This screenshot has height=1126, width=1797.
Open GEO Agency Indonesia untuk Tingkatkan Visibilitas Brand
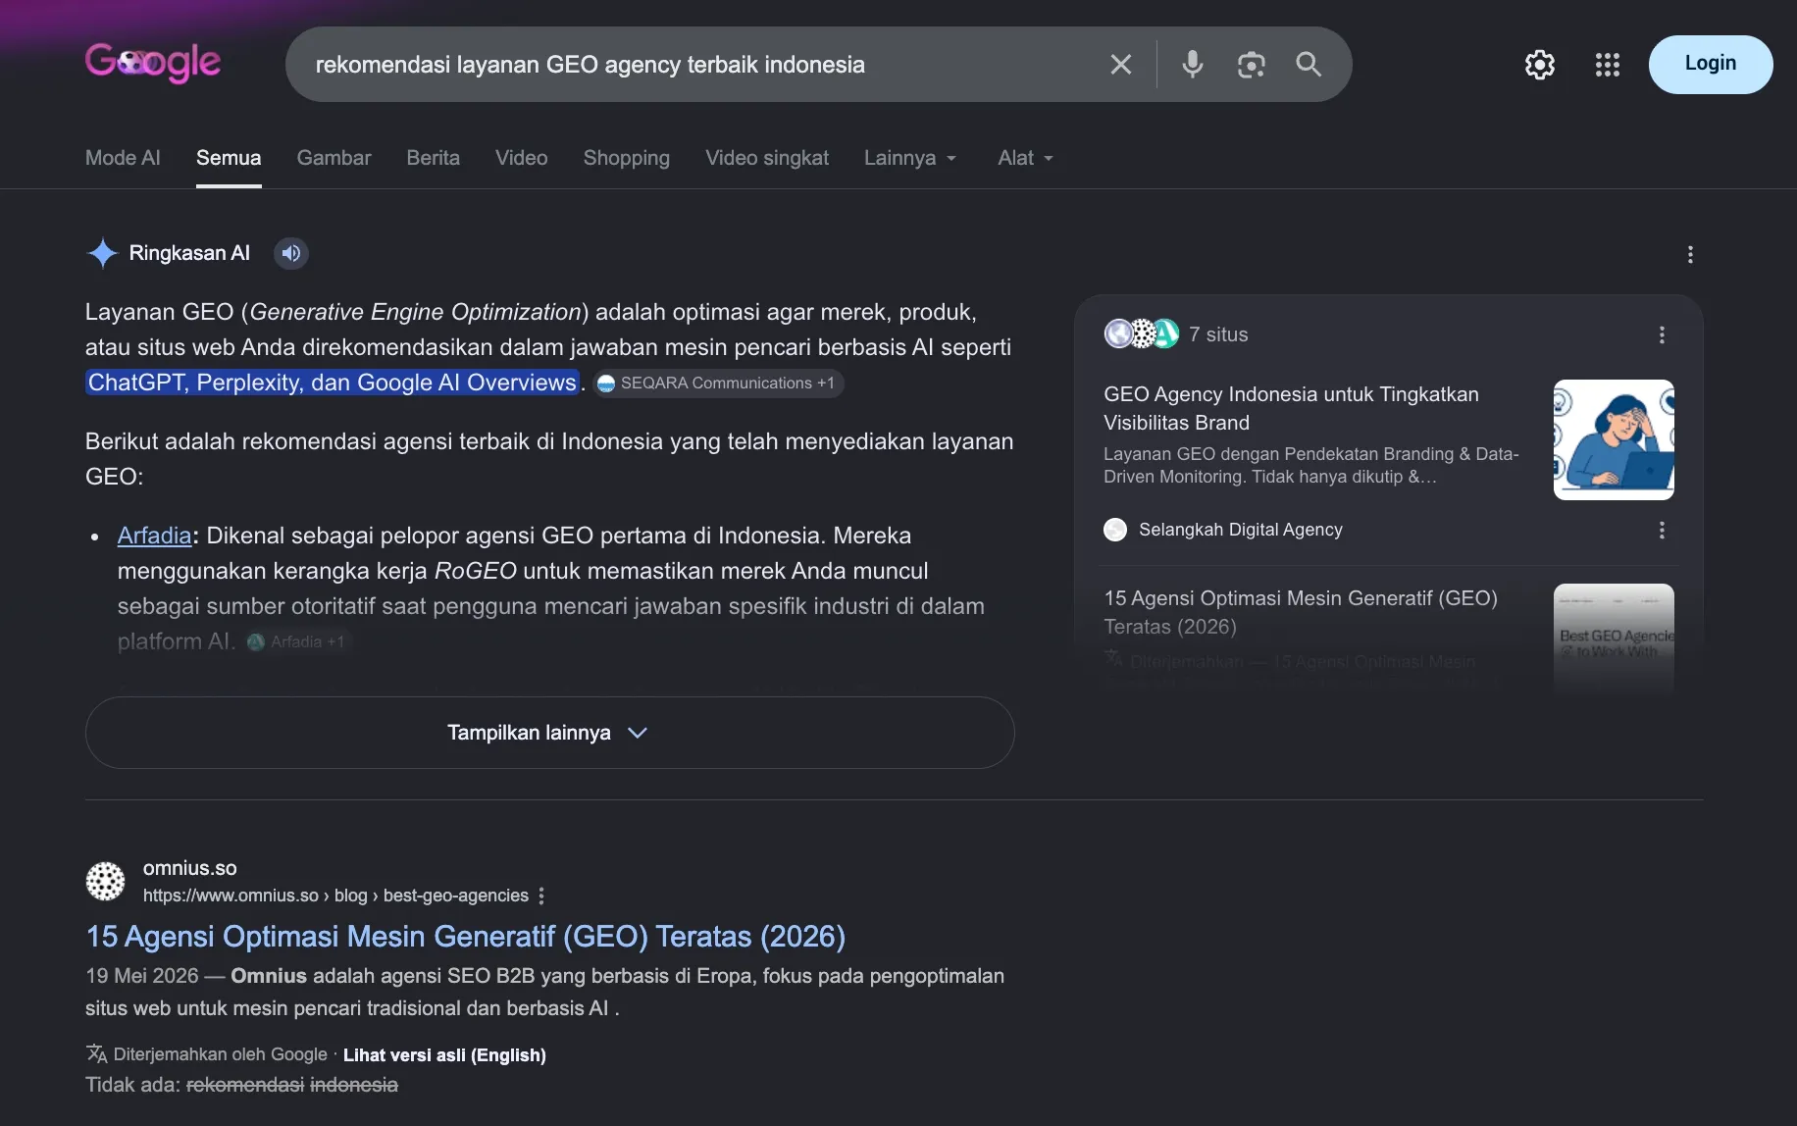[1291, 408]
